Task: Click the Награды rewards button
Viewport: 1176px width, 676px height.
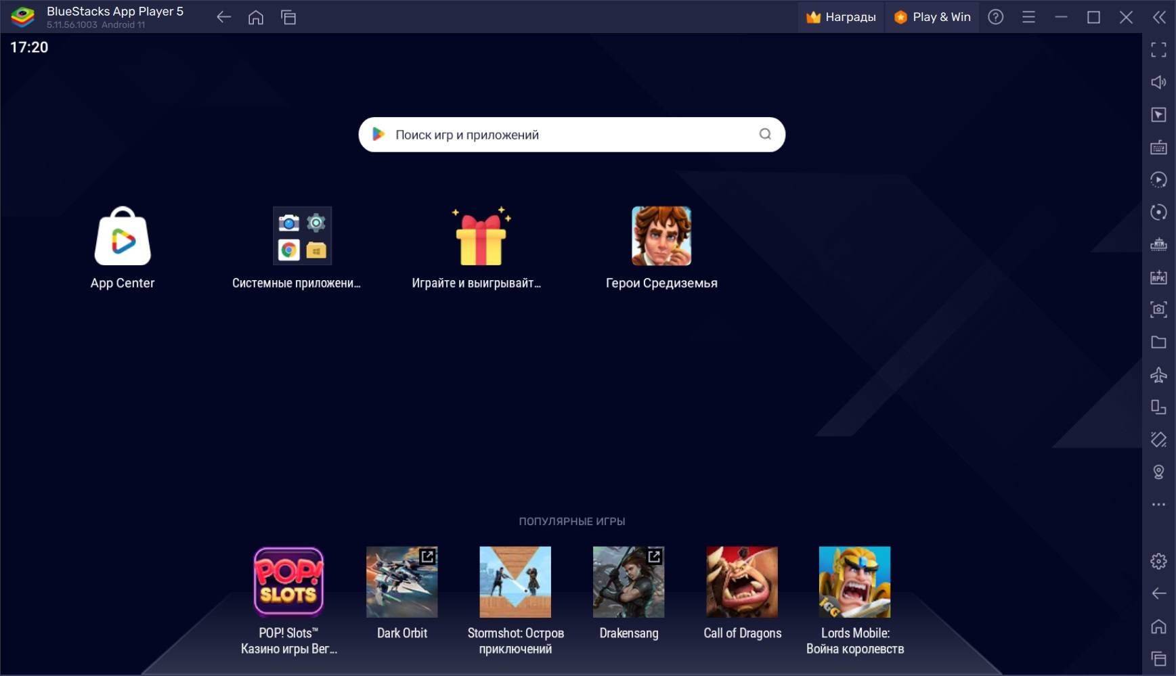Action: 841,17
